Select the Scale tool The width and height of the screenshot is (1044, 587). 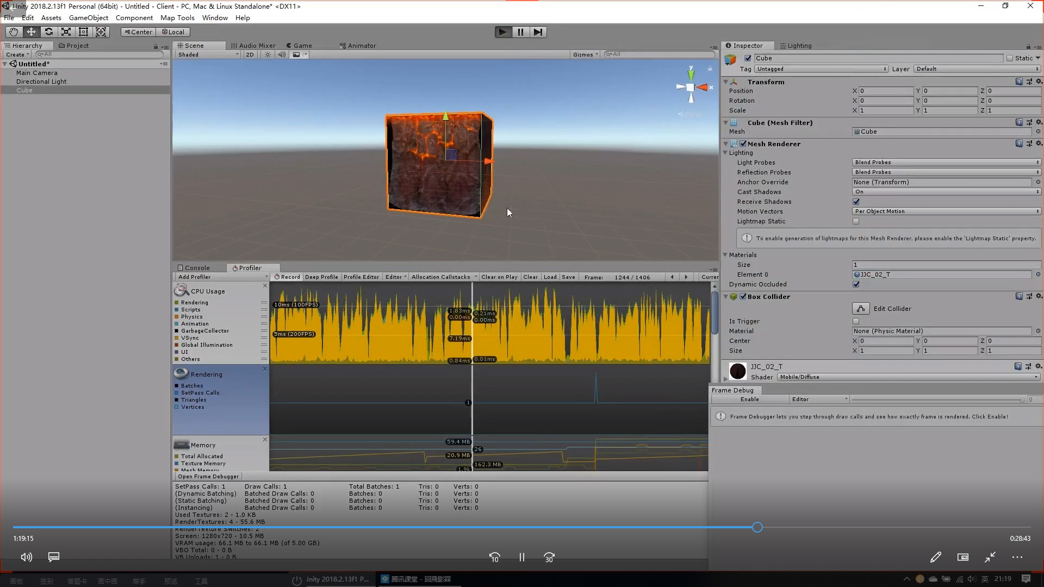tap(66, 32)
